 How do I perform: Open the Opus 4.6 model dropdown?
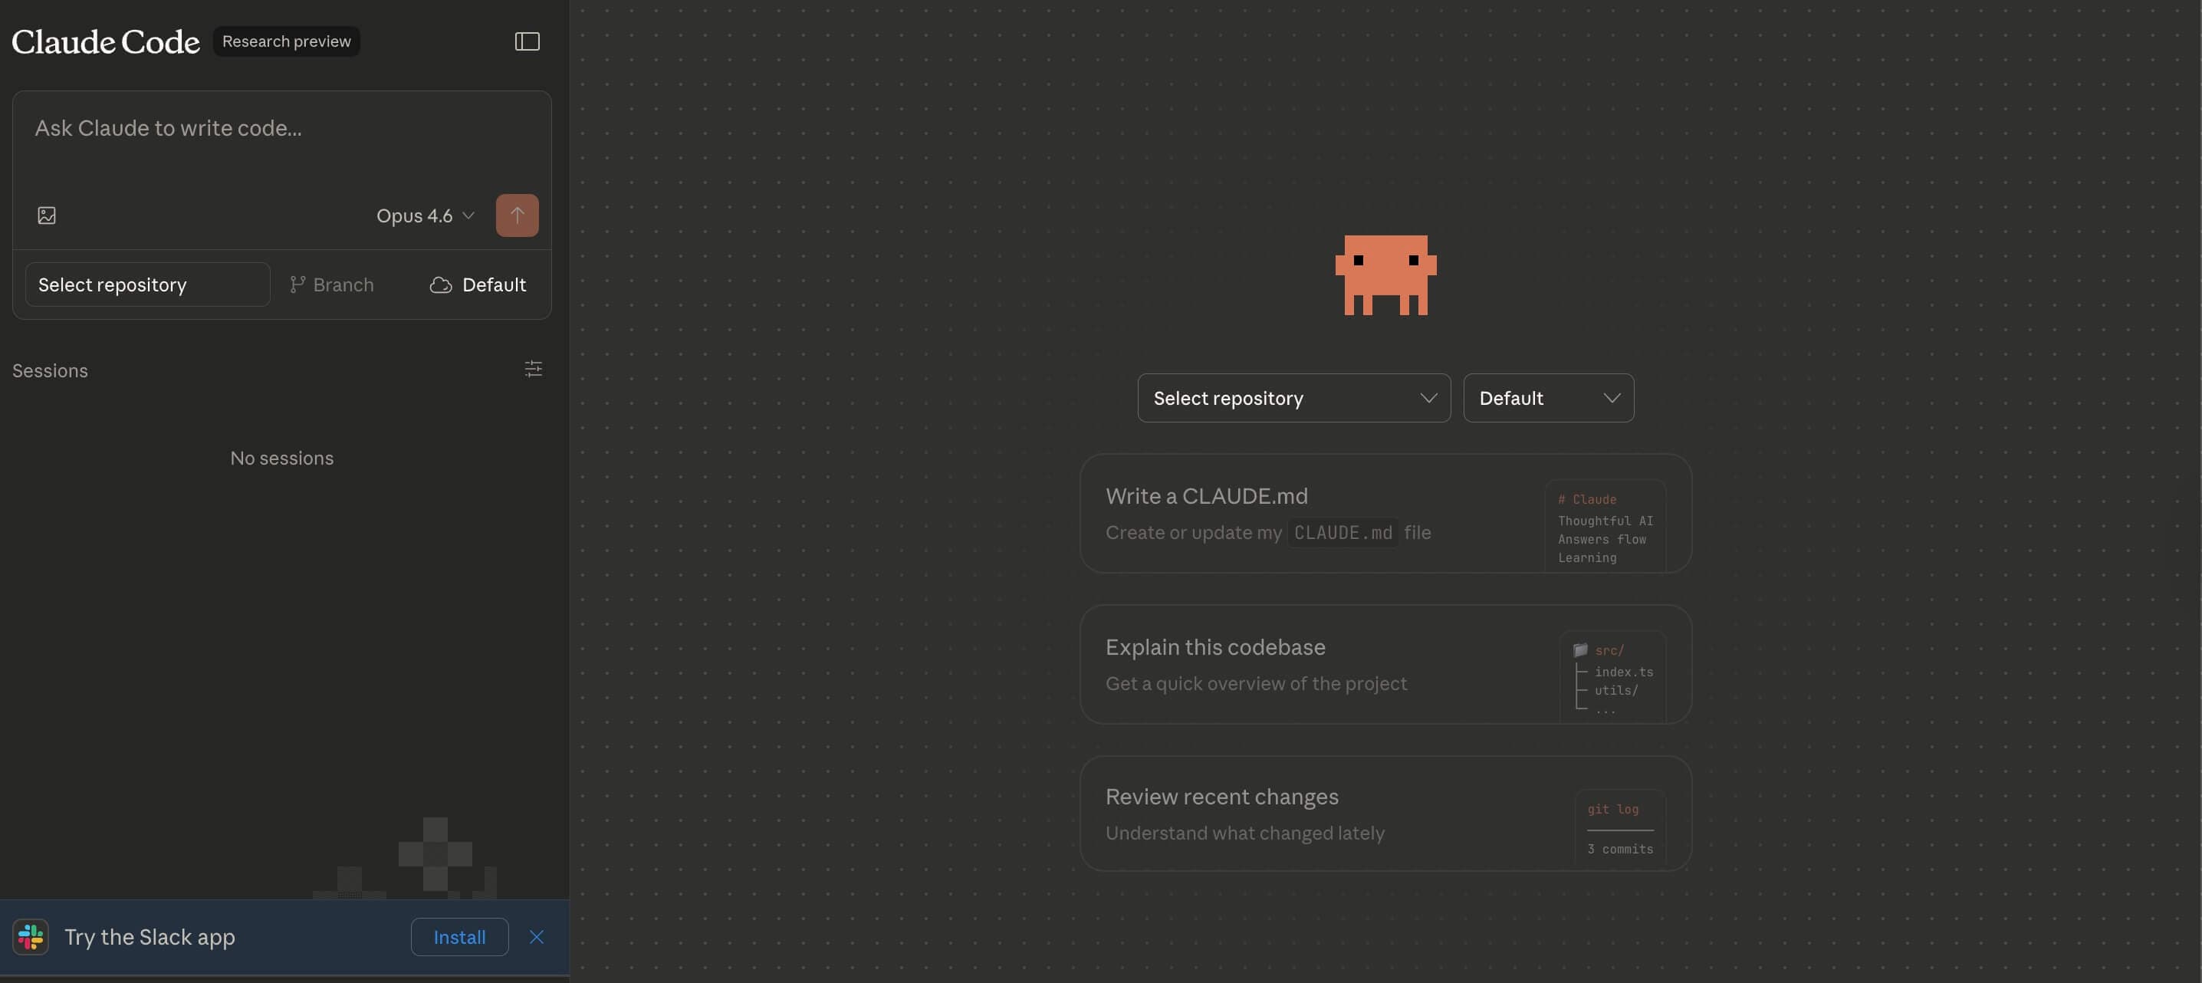click(x=425, y=215)
